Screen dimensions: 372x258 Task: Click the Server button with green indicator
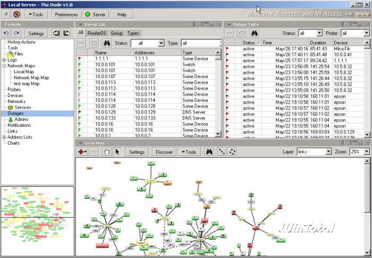[x=96, y=14]
